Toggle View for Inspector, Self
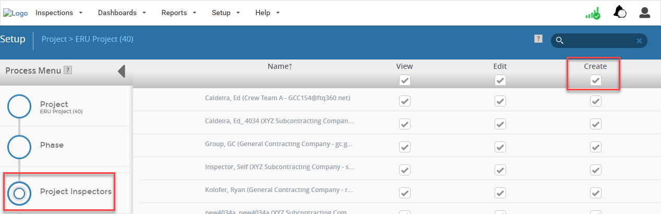 coord(405,170)
